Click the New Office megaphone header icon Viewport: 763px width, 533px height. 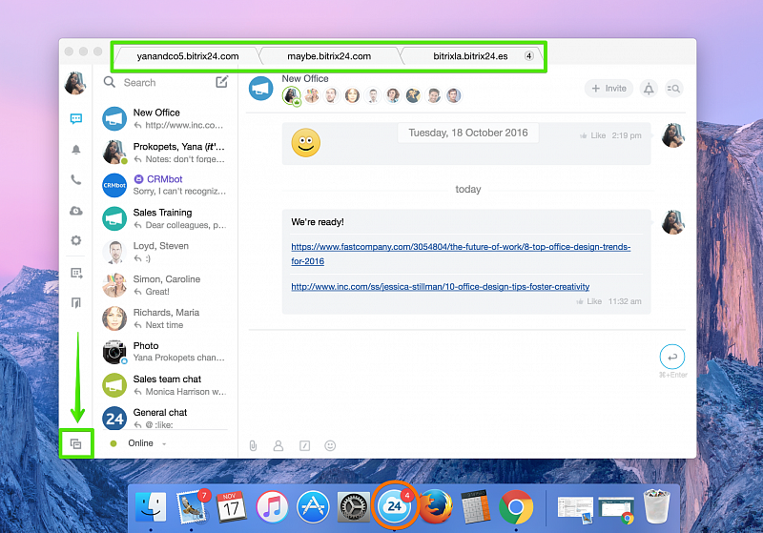click(260, 89)
